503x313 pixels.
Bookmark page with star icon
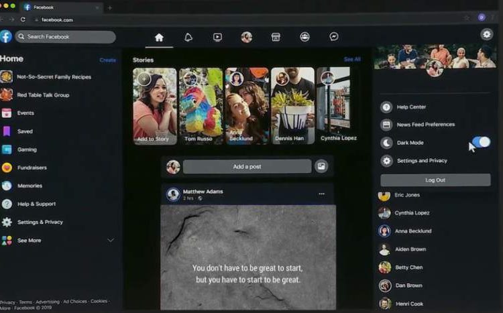point(467,18)
